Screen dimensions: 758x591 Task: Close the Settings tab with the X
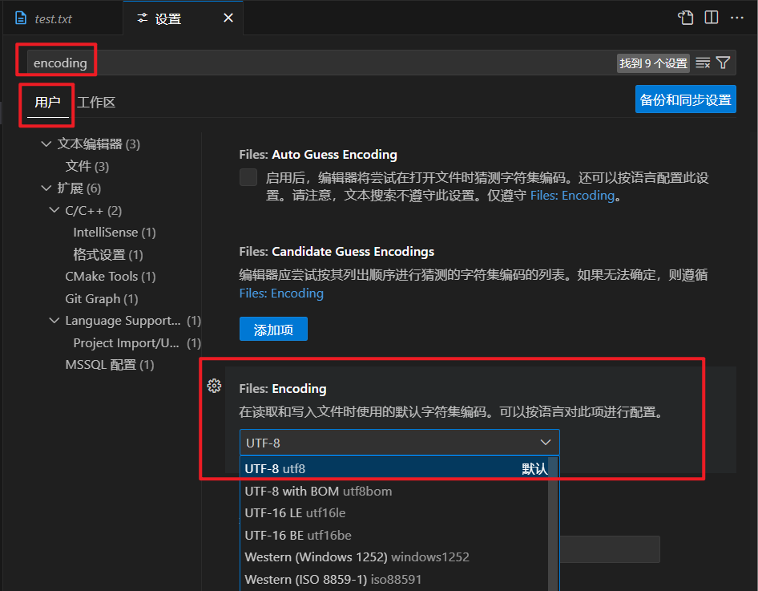click(228, 18)
